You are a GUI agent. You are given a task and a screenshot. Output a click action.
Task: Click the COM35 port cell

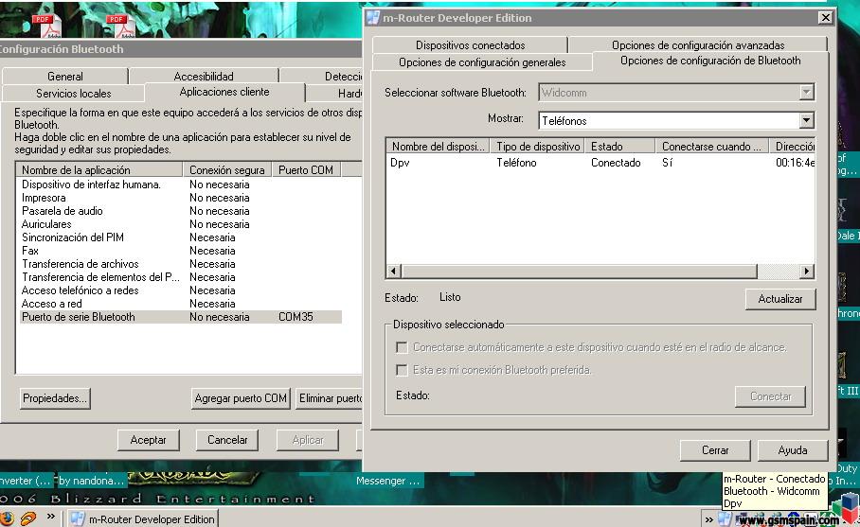(296, 317)
